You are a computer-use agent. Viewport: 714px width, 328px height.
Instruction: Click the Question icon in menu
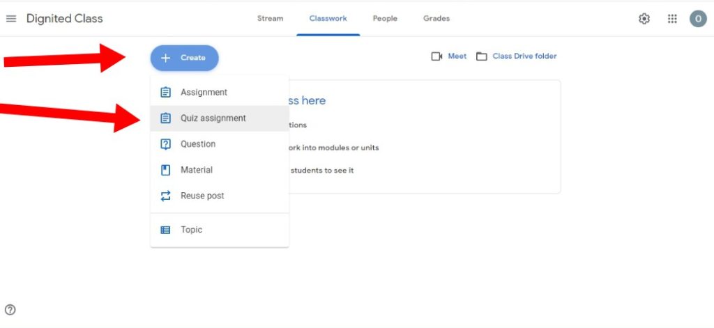point(166,144)
